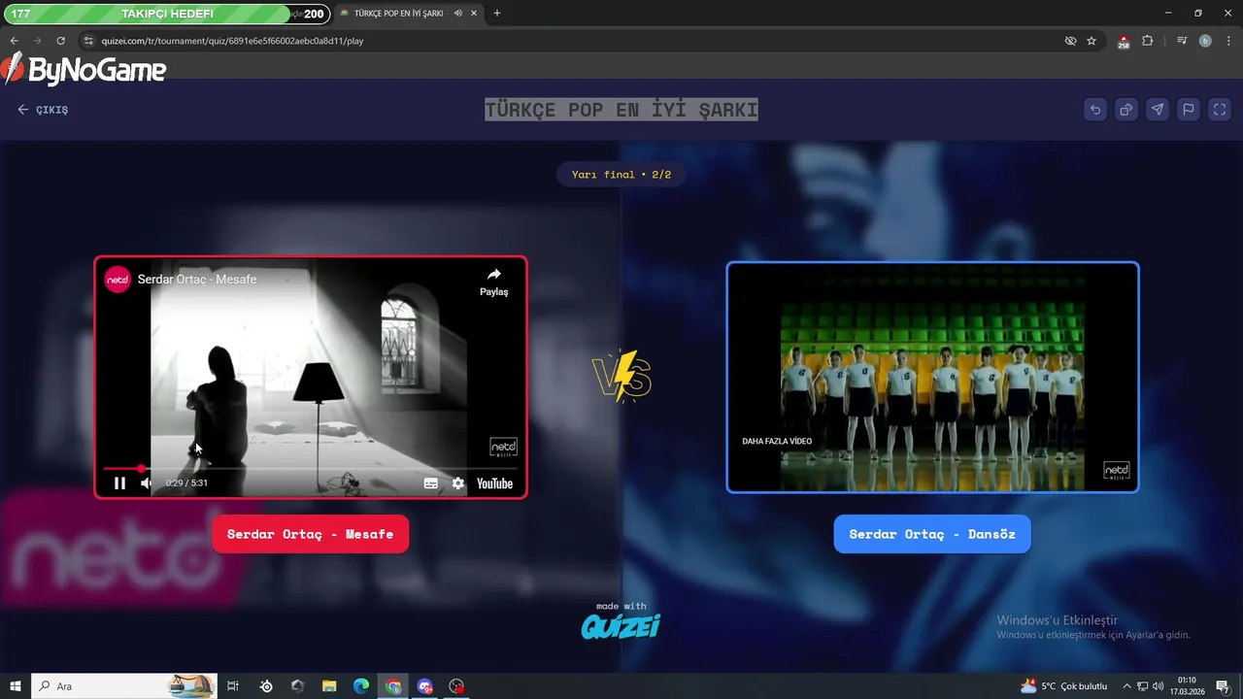This screenshot has width=1243, height=699.
Task: Open the 5°C Çok bulutlu weather widget
Action: click(1063, 686)
